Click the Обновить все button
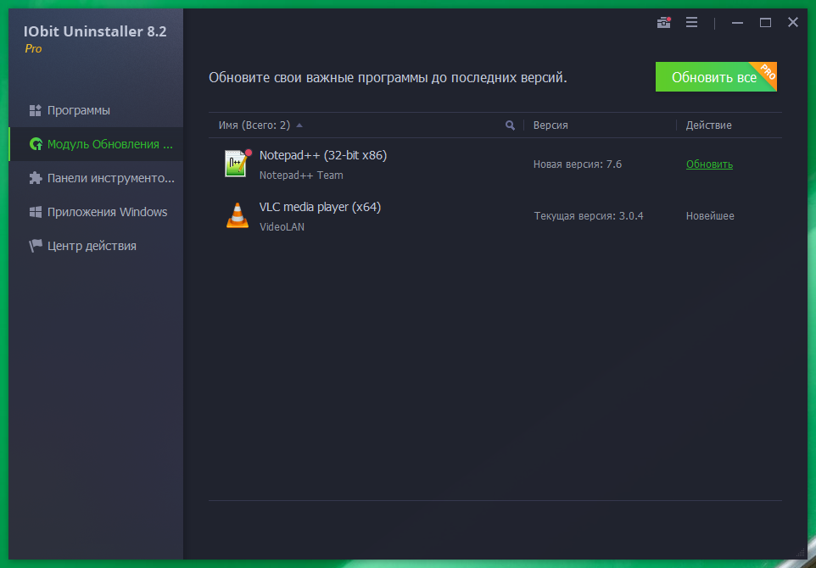This screenshot has width=816, height=568. pos(716,77)
